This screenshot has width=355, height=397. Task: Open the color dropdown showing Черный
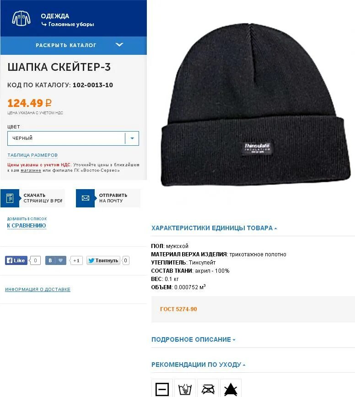[x=73, y=138]
